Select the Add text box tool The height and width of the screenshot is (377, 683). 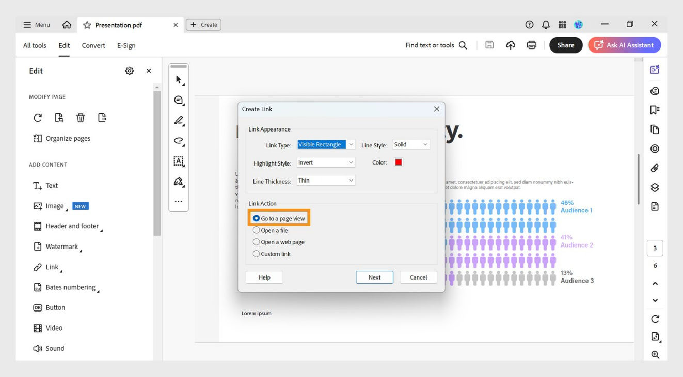pos(178,161)
